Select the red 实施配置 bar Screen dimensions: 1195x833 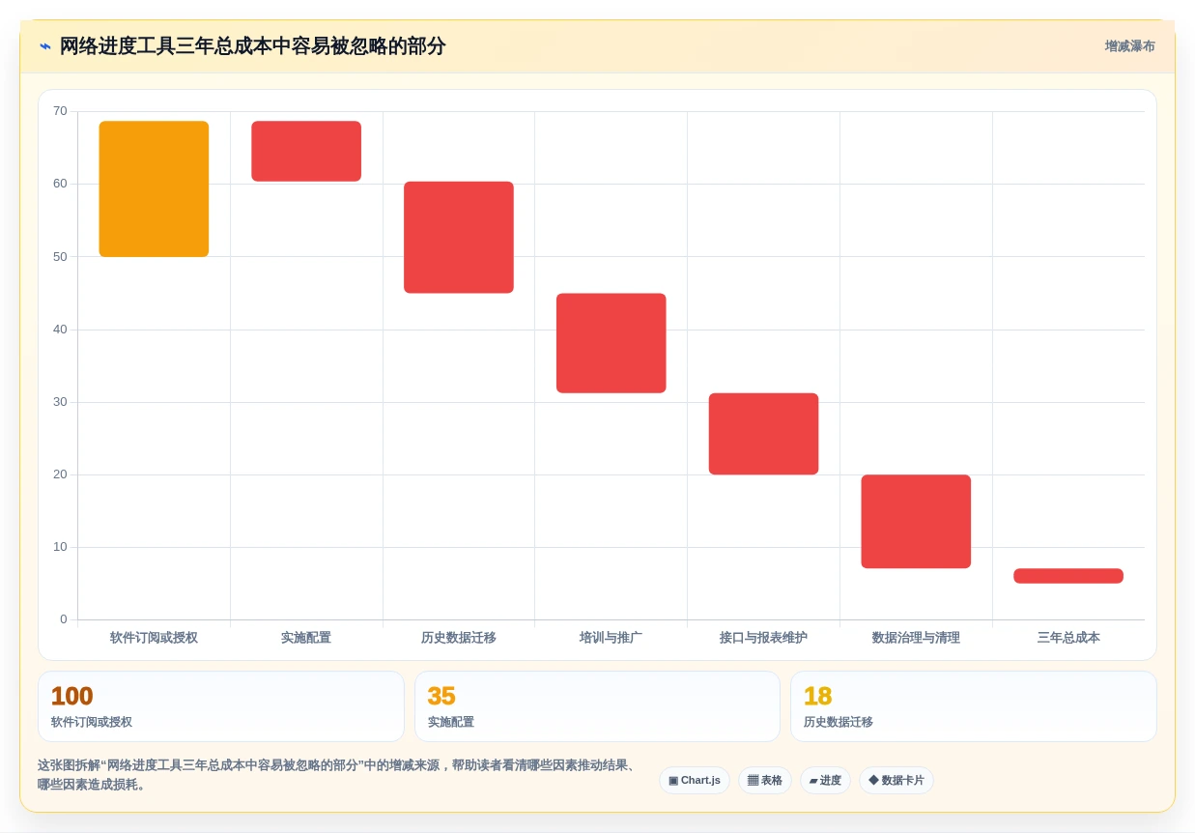tap(306, 152)
